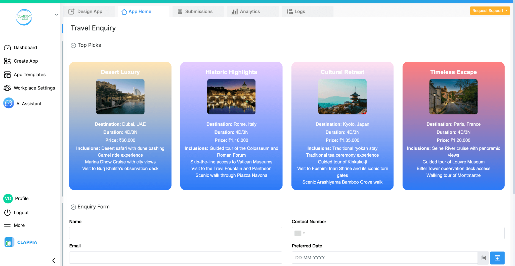The width and height of the screenshot is (515, 266).
Task: Click the Analytics bar chart icon
Action: tap(235, 12)
